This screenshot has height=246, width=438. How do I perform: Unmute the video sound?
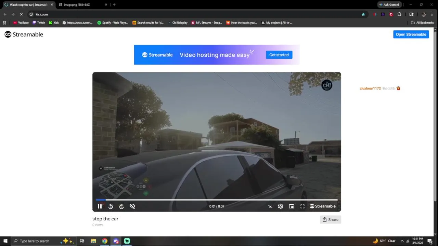pyautogui.click(x=132, y=206)
